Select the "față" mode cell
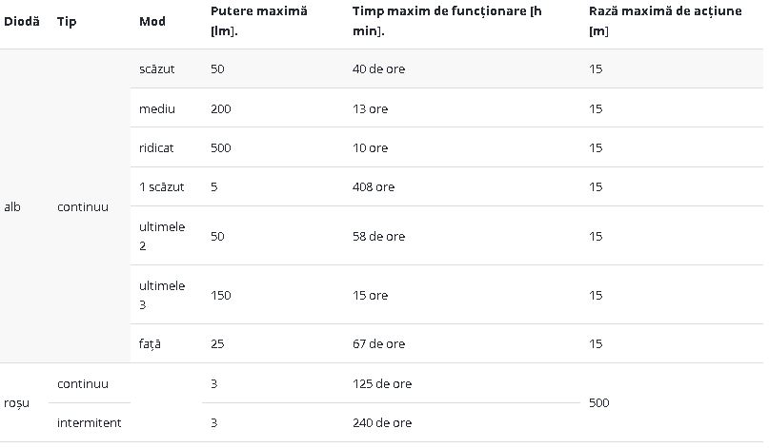The image size is (769, 448). click(151, 344)
